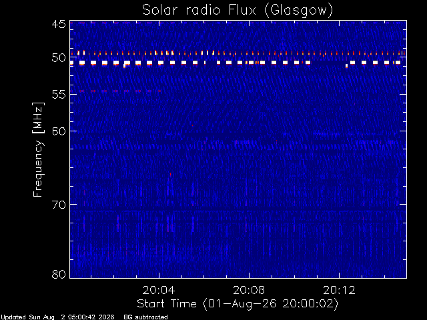Select the 20:08 time axis label
The width and height of the screenshot is (427, 320).
pyautogui.click(x=249, y=290)
